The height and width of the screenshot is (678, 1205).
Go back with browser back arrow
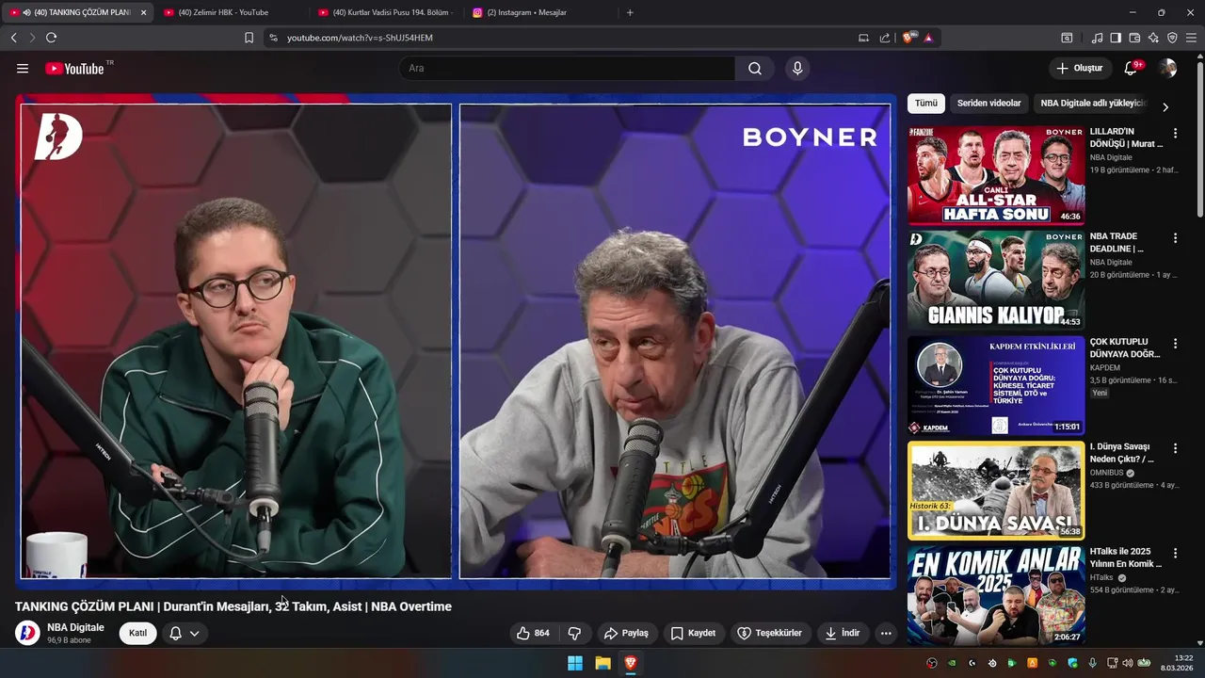pyautogui.click(x=13, y=38)
